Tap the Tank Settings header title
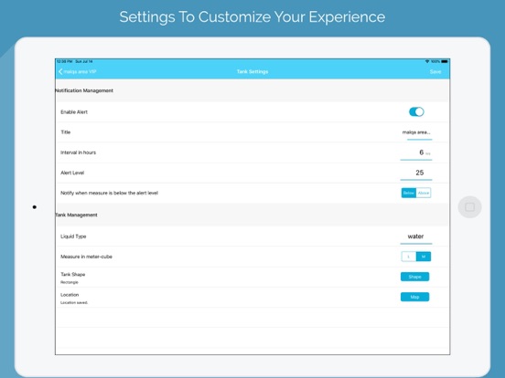505x378 pixels. 252,72
